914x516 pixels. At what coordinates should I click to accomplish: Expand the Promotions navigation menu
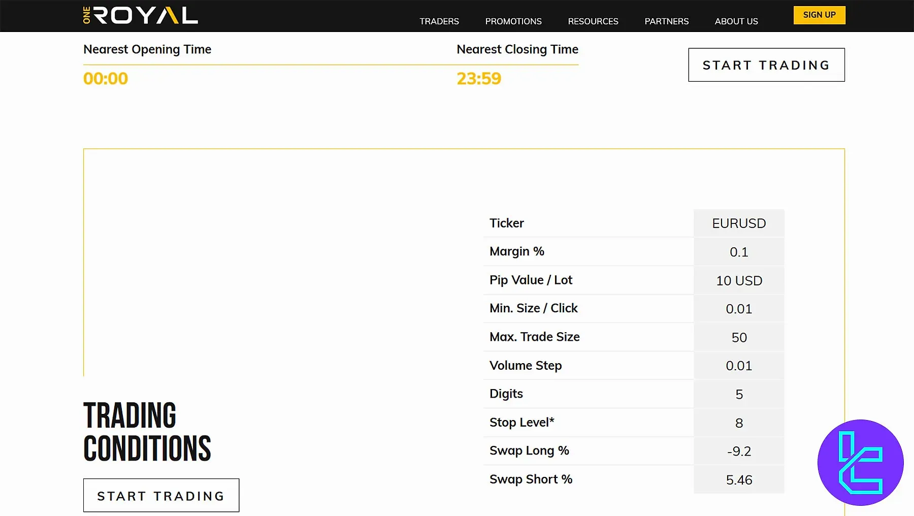pyautogui.click(x=513, y=21)
